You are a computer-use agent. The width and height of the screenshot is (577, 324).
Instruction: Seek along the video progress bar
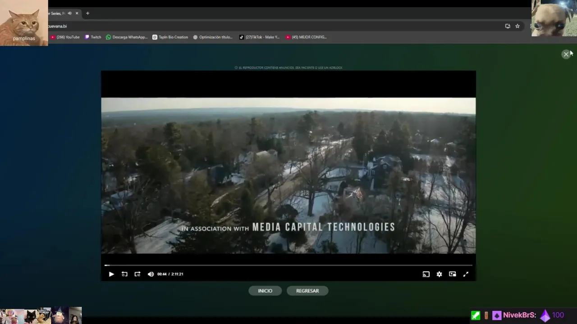(x=288, y=265)
